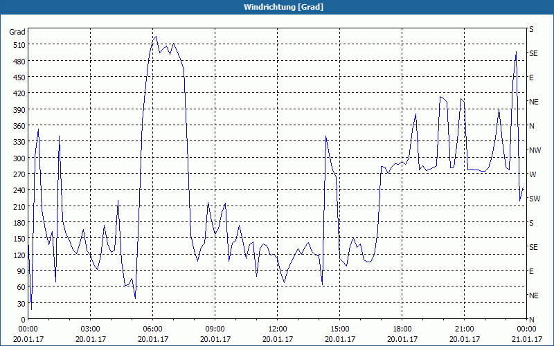Image resolution: width=554 pixels, height=346 pixels.
Task: Click the 18:00 time label
Action: (x=402, y=329)
